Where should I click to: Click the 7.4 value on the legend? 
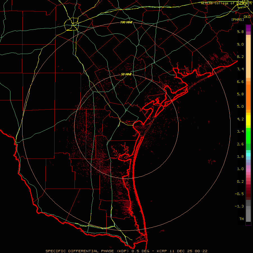tap(240, 69)
